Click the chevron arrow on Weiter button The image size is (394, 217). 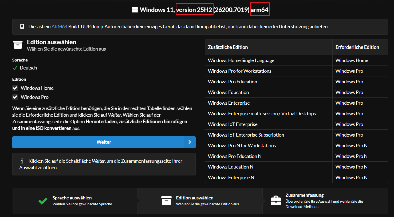click(190, 142)
